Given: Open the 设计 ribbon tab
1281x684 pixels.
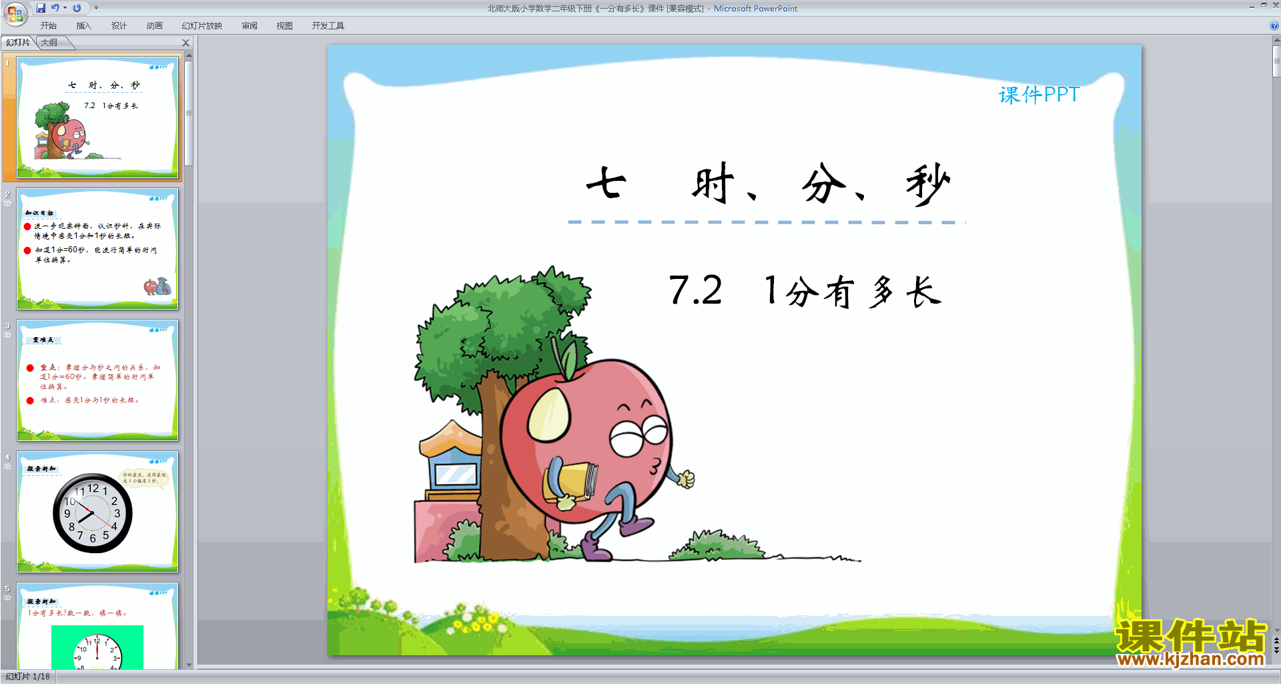Looking at the screenshot, I should 119,26.
